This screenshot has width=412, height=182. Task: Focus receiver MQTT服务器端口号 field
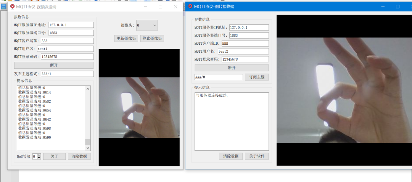(x=249, y=35)
